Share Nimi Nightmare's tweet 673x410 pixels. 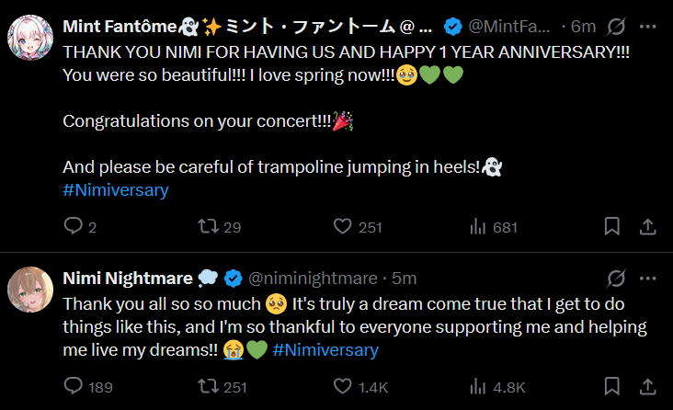coord(646,386)
